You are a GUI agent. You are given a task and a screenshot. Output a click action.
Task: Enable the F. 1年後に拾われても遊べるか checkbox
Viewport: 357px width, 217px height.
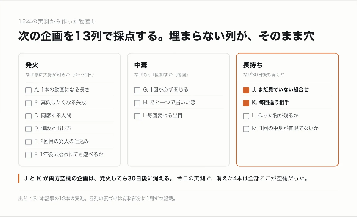coord(28,155)
